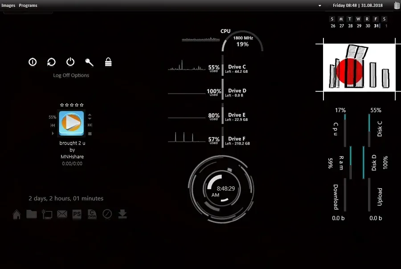Expand the top bar dropdown arrow

pos(319,6)
